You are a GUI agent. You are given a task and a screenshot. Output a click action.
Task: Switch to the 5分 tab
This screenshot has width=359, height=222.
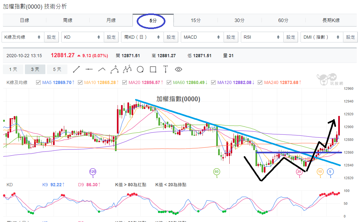[x=153, y=20]
